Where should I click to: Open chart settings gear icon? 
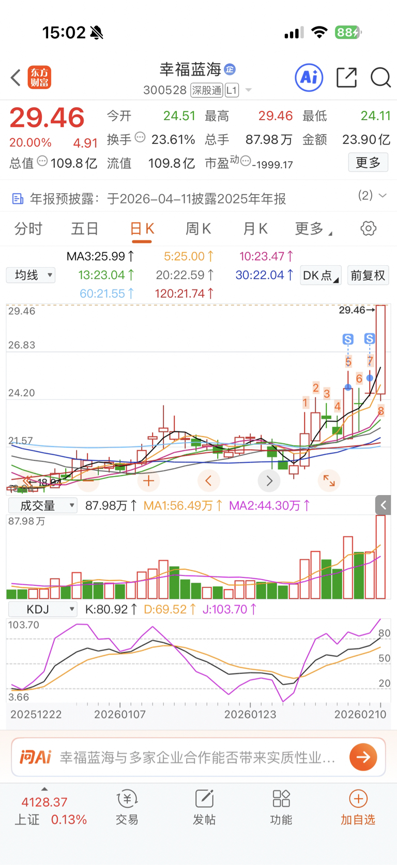[x=368, y=228]
